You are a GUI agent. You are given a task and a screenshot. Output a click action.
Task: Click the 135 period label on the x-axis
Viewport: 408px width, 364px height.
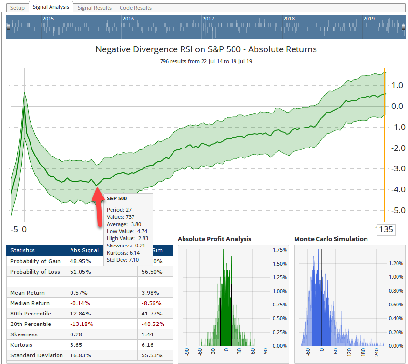386,230
